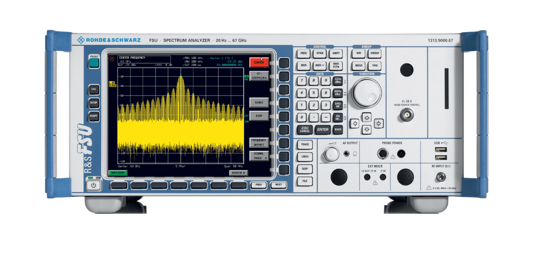Choose the START softkey
The image size is (553, 259).
pos(259,103)
